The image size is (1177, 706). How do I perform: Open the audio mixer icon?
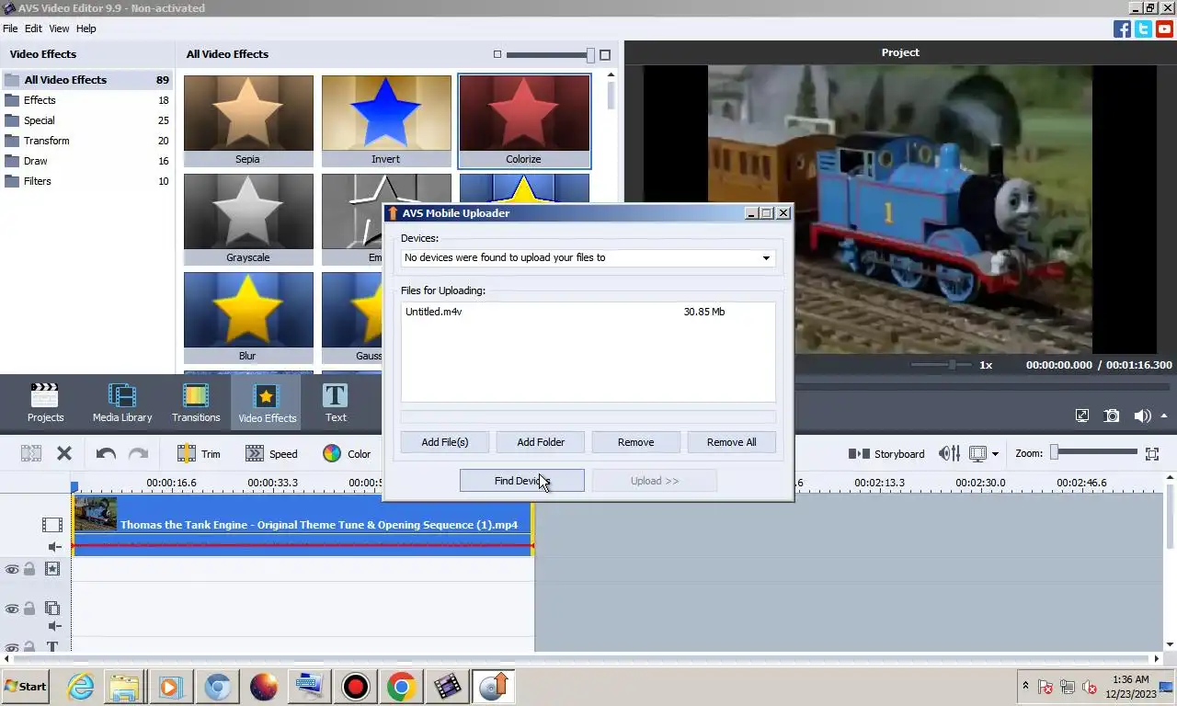point(949,453)
